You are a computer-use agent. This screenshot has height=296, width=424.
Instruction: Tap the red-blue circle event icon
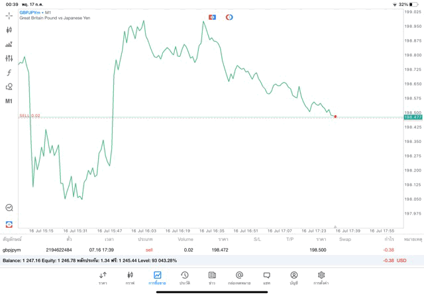(x=229, y=16)
